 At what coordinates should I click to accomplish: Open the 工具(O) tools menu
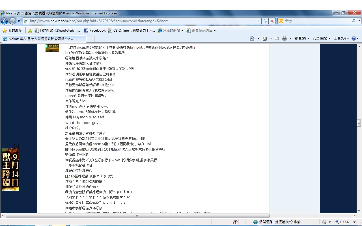tap(341, 38)
